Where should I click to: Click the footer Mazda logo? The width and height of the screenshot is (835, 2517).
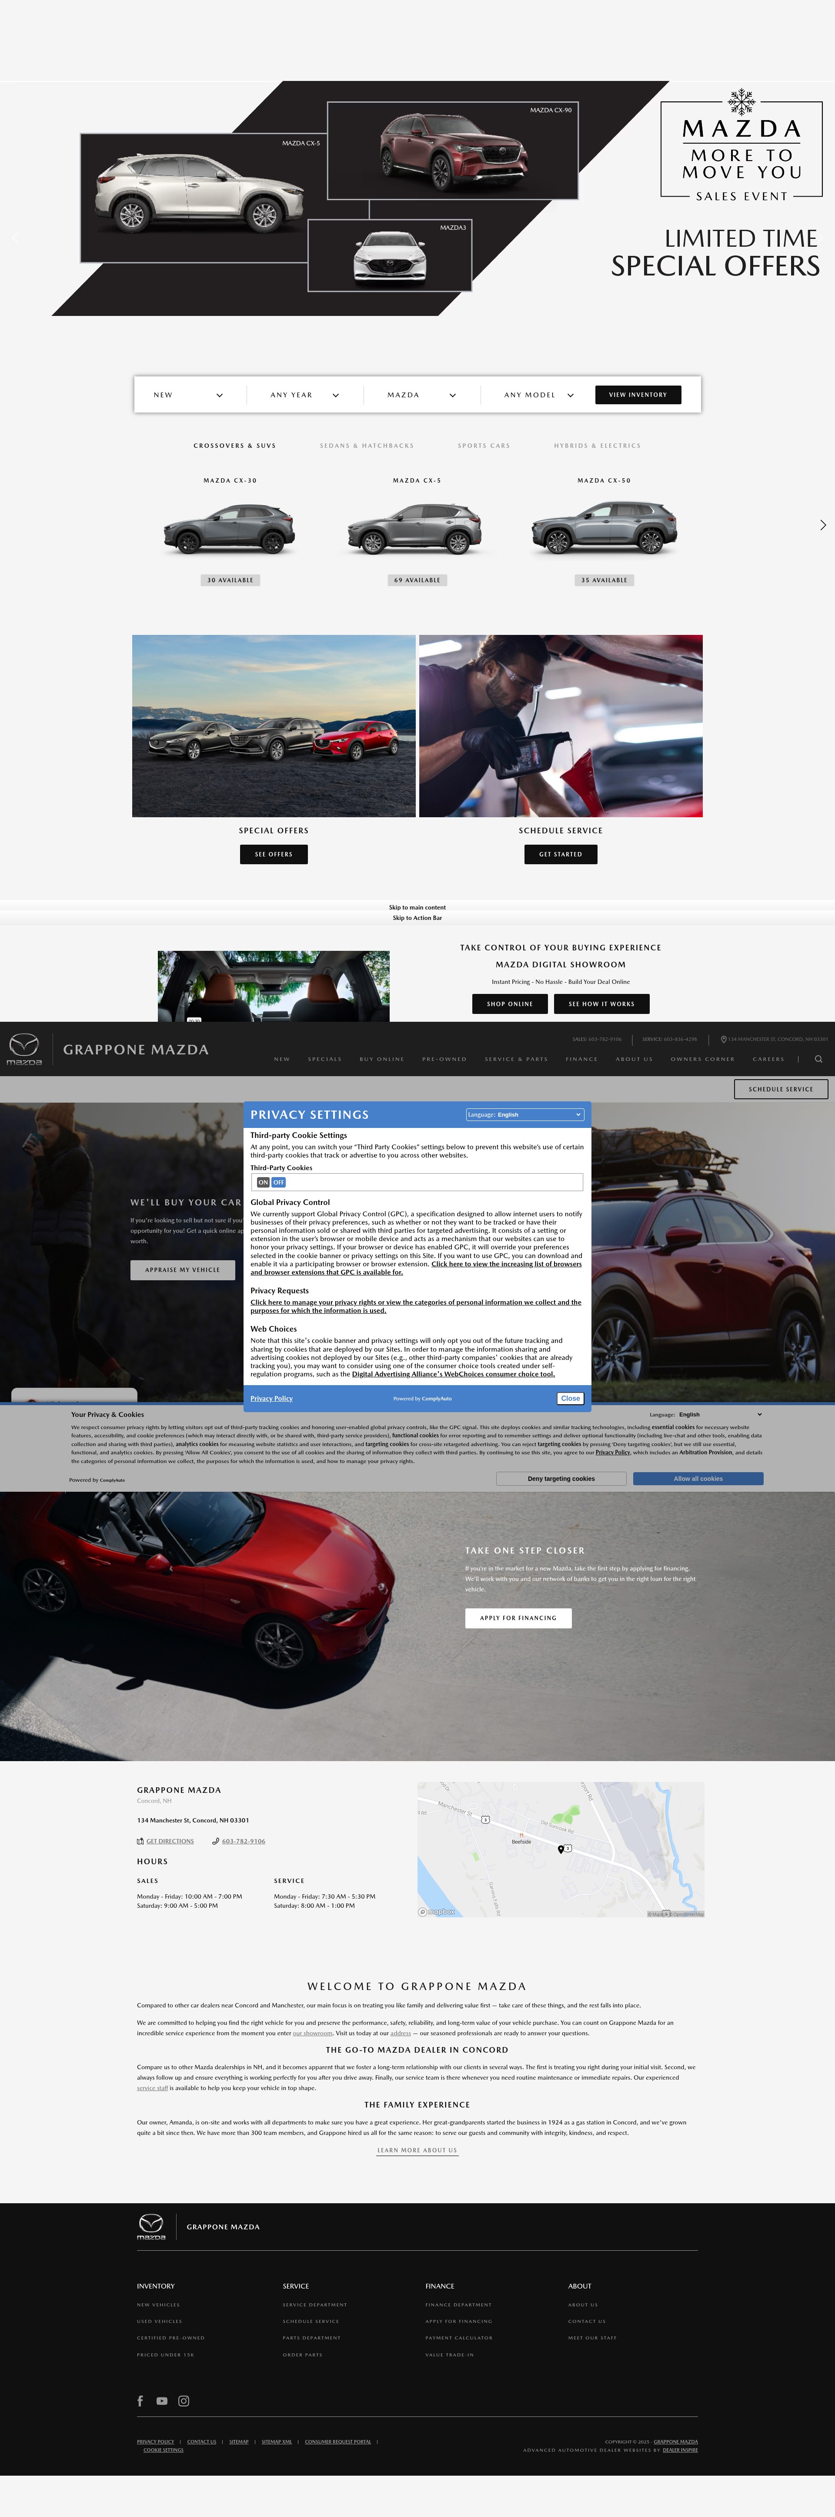[150, 2227]
